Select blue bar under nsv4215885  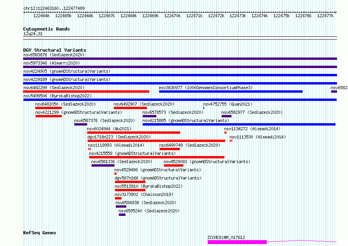pyautogui.click(x=239, y=124)
